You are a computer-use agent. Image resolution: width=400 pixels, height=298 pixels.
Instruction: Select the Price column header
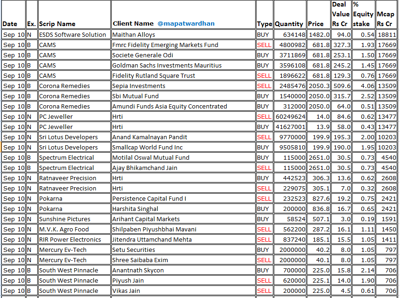click(x=319, y=14)
